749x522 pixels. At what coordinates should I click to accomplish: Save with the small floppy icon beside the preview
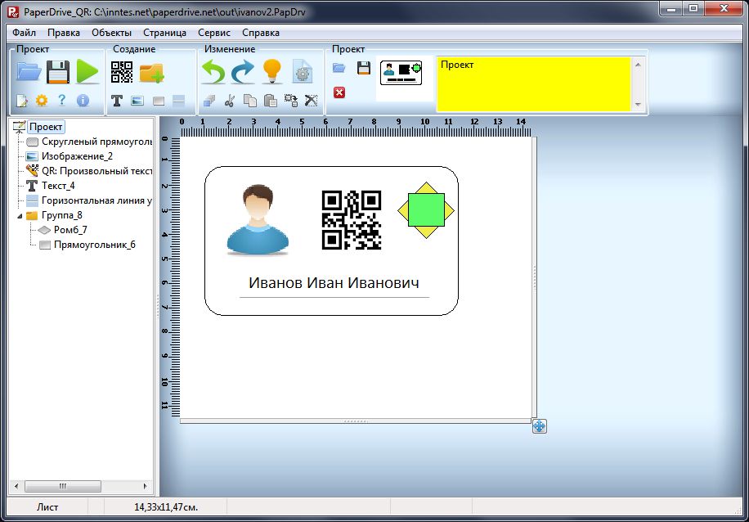(x=364, y=68)
